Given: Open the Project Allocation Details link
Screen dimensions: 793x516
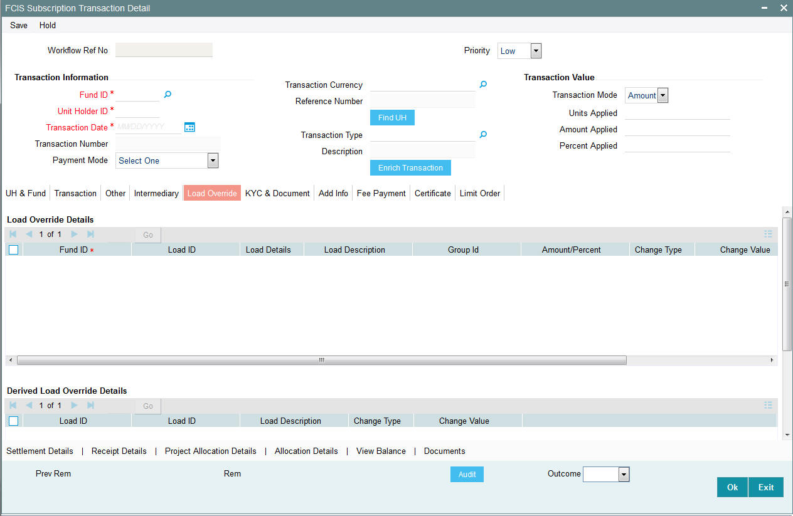Looking at the screenshot, I should coord(211,451).
